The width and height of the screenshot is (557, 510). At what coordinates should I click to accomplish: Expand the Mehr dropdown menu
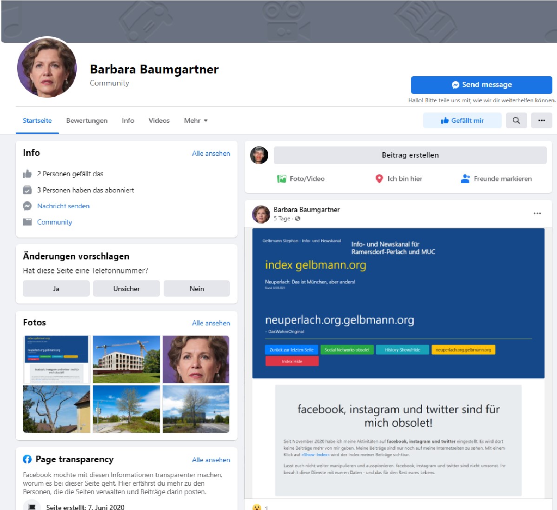[x=196, y=120]
